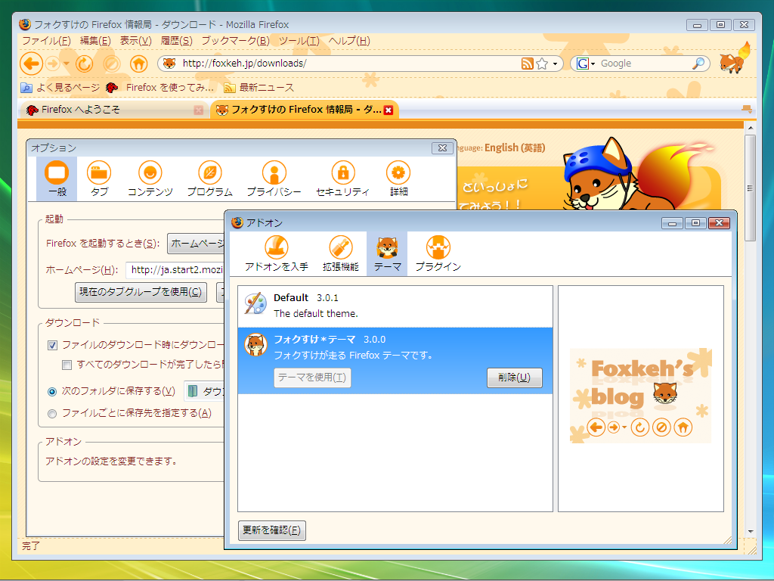Open the 履歴 menu
The height and width of the screenshot is (581, 774).
(176, 41)
